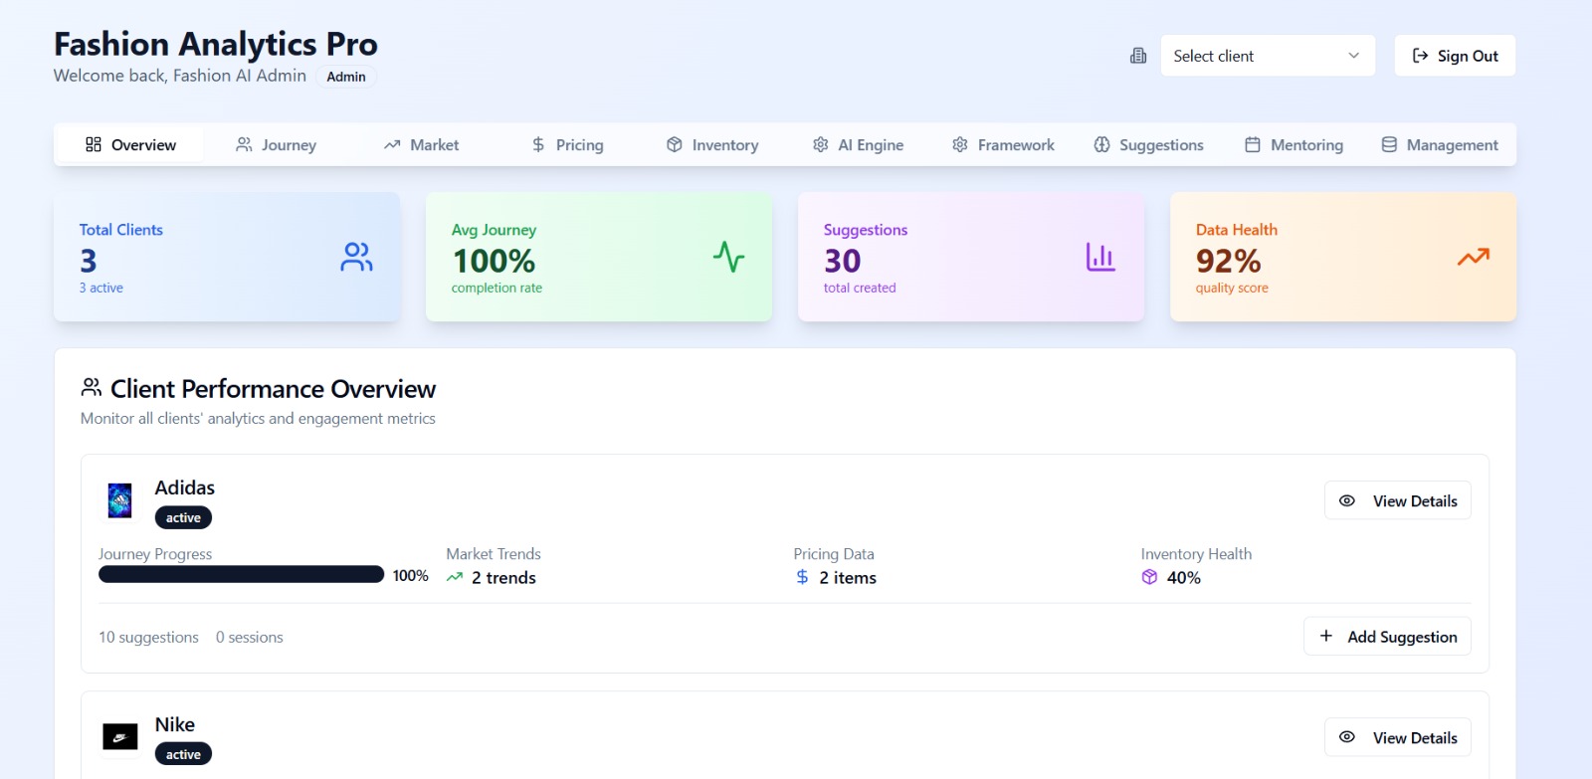Go to the Mentoring tab
The height and width of the screenshot is (779, 1592).
coord(1293,145)
